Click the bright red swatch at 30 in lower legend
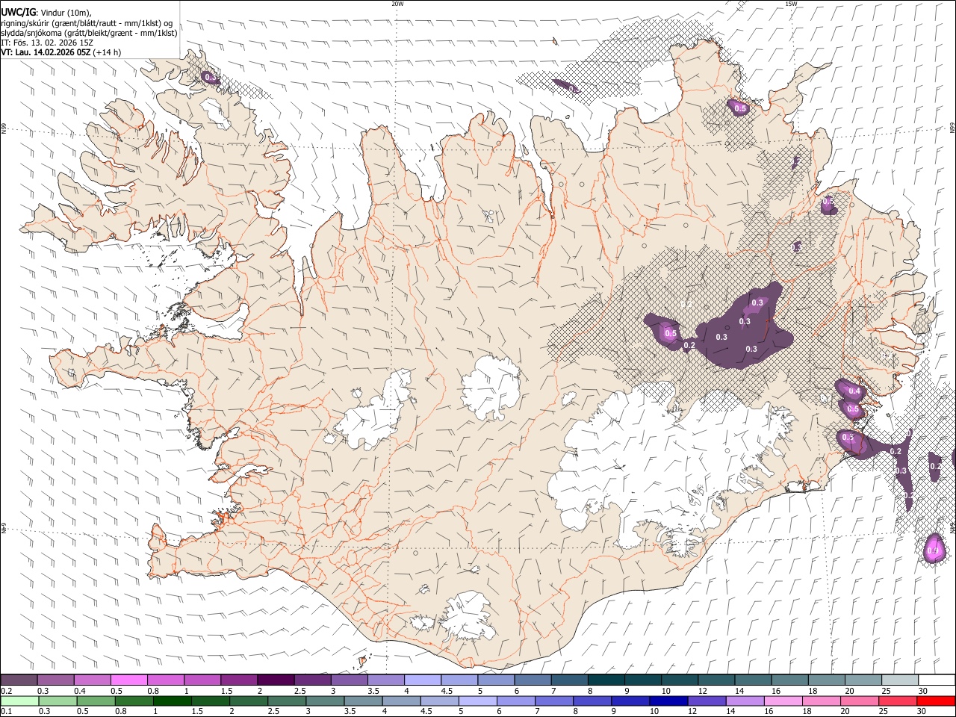956x717 pixels. click(x=936, y=701)
